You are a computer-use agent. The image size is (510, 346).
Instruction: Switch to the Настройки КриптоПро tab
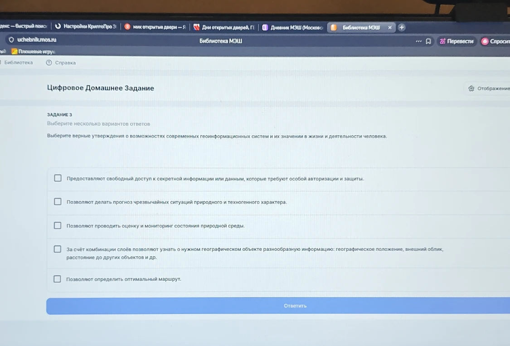pyautogui.click(x=86, y=26)
